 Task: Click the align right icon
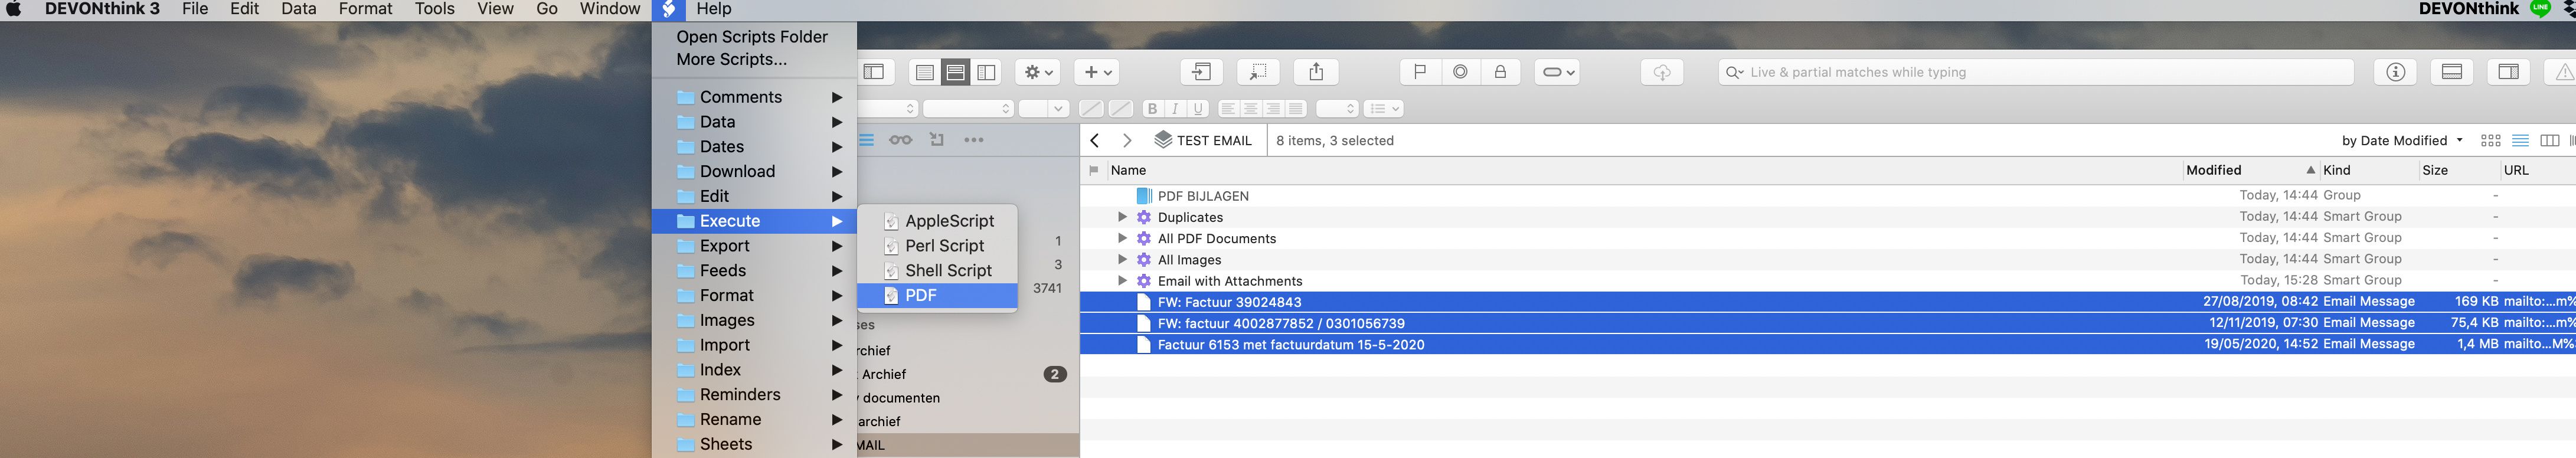tap(1273, 109)
